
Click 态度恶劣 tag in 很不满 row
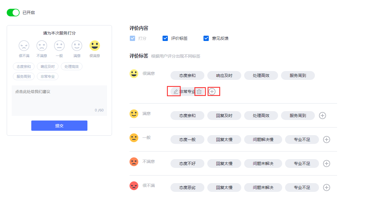click(x=187, y=187)
